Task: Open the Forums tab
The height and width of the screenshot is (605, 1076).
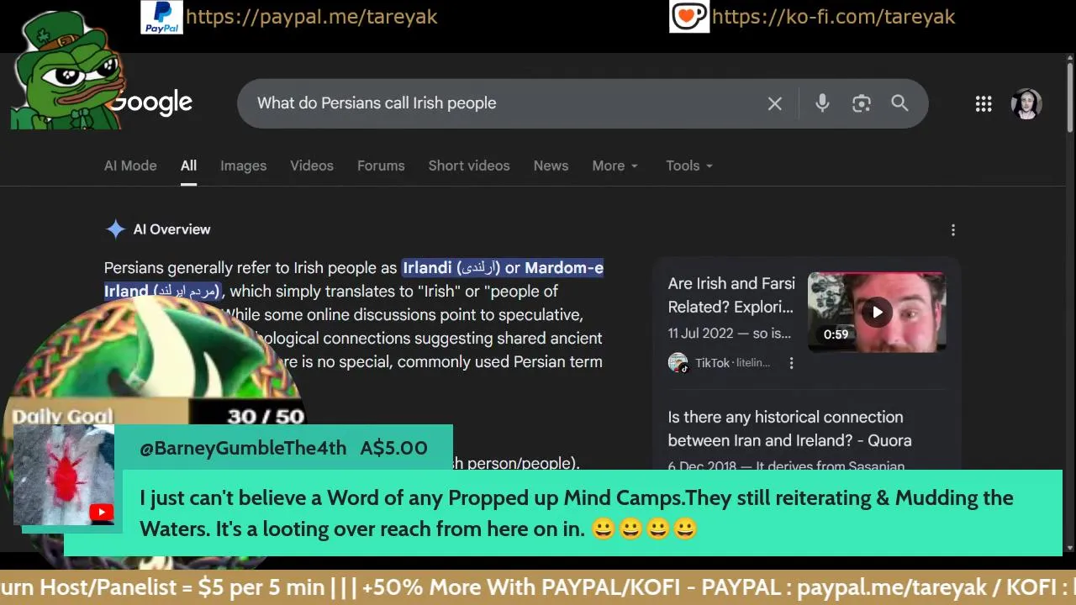Action: coord(381,166)
